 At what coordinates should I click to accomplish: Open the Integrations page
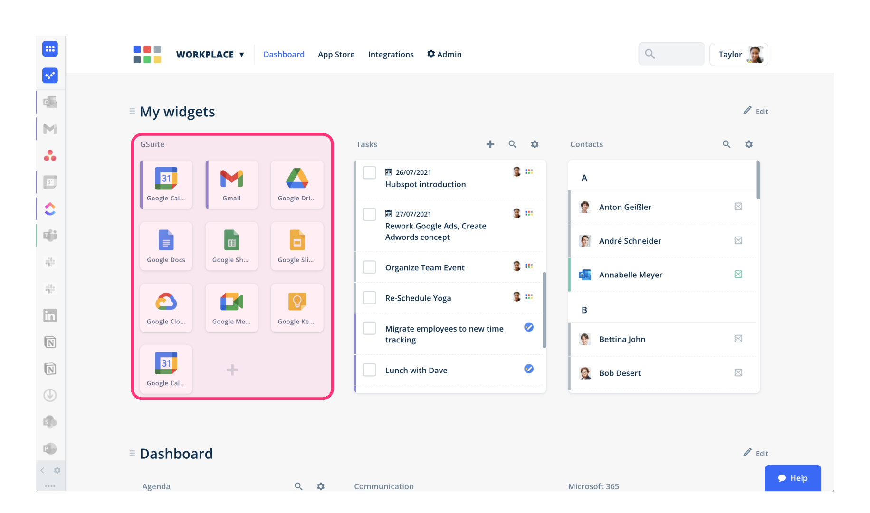click(391, 54)
